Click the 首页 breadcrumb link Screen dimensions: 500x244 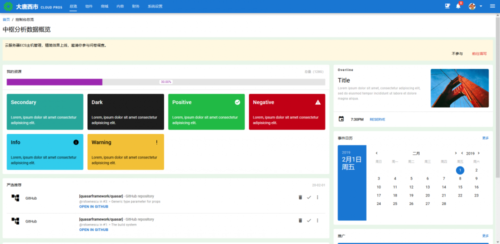coord(6,19)
